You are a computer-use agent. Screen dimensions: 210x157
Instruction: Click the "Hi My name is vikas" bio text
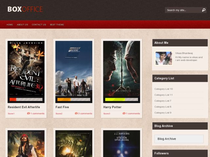click(189, 59)
